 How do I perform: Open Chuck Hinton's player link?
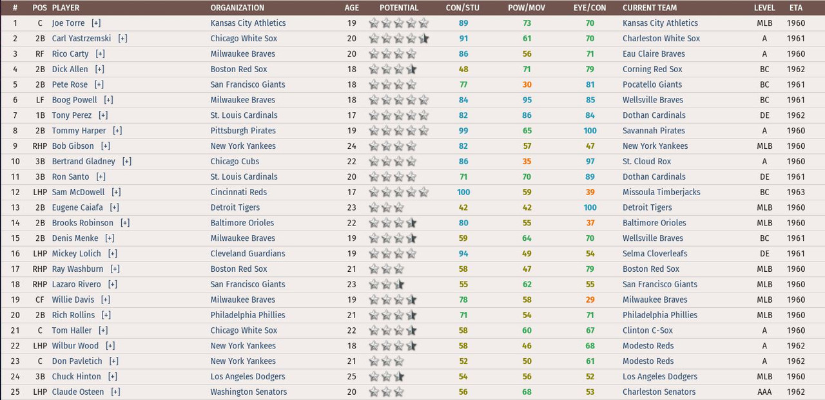click(77, 377)
